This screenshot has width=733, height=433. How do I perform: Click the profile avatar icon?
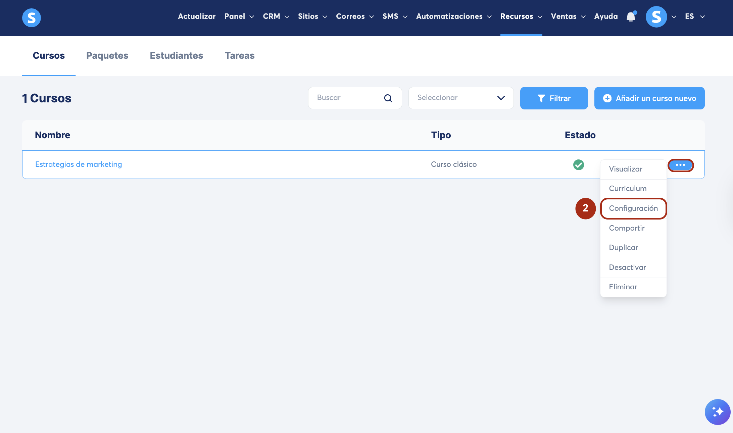point(656,17)
